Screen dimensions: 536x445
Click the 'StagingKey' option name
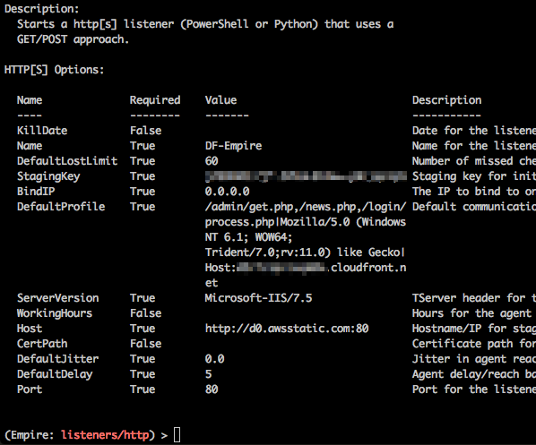click(48, 176)
